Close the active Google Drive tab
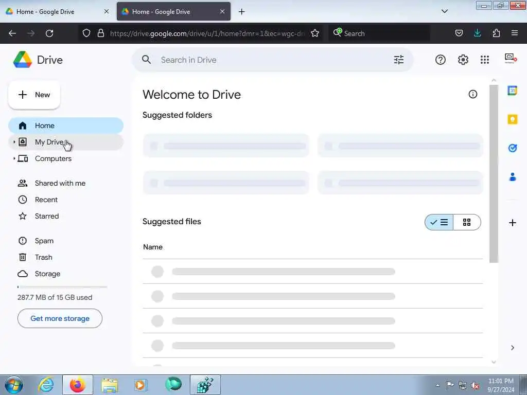Screen dimensions: 527x395 [222, 11]
